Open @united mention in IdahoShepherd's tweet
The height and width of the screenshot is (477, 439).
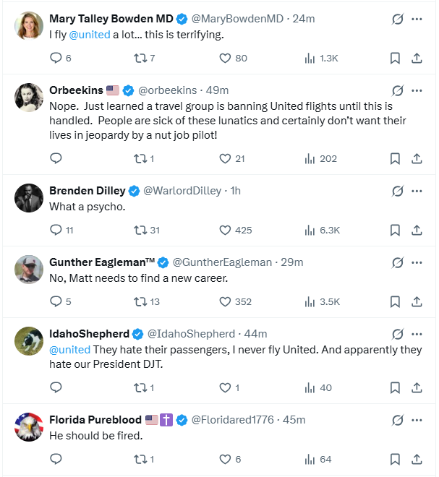coord(69,350)
